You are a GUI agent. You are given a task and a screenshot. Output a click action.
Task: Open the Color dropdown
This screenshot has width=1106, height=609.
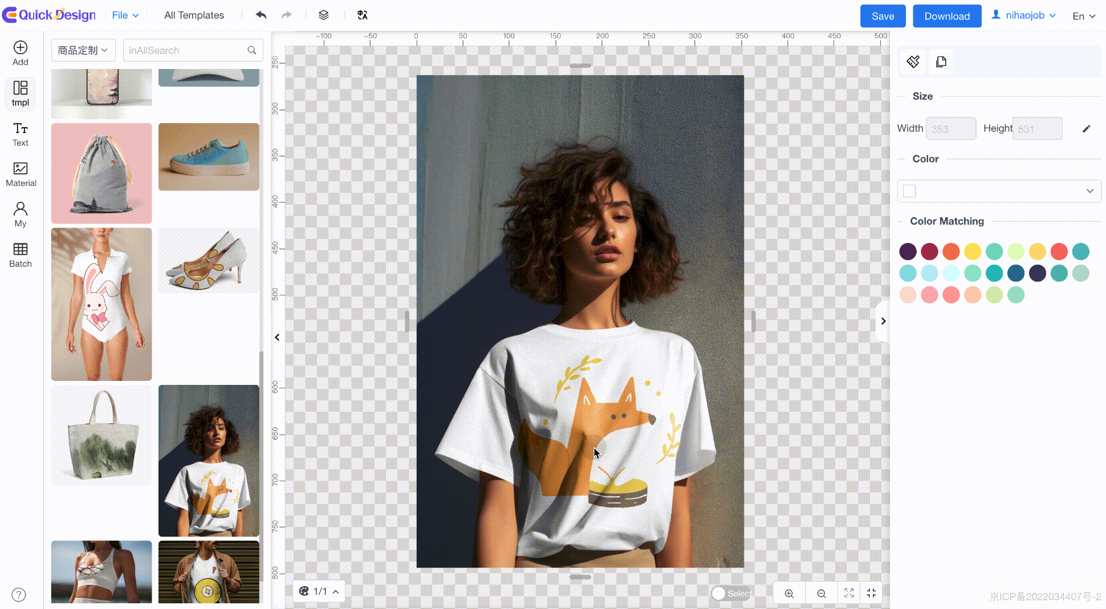(999, 191)
